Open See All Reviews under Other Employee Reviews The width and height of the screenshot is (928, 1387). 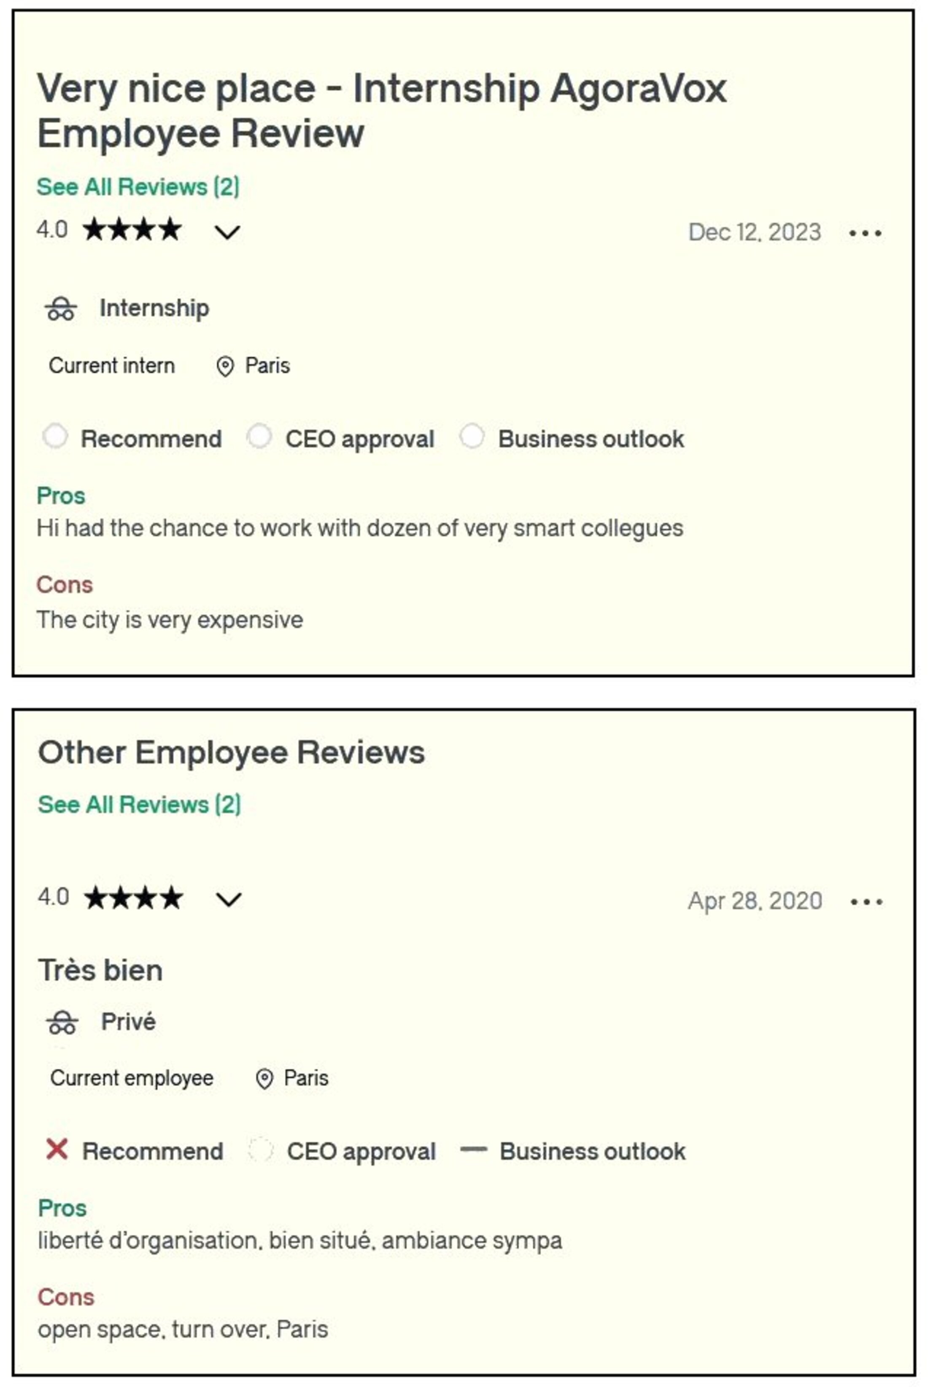(x=139, y=805)
